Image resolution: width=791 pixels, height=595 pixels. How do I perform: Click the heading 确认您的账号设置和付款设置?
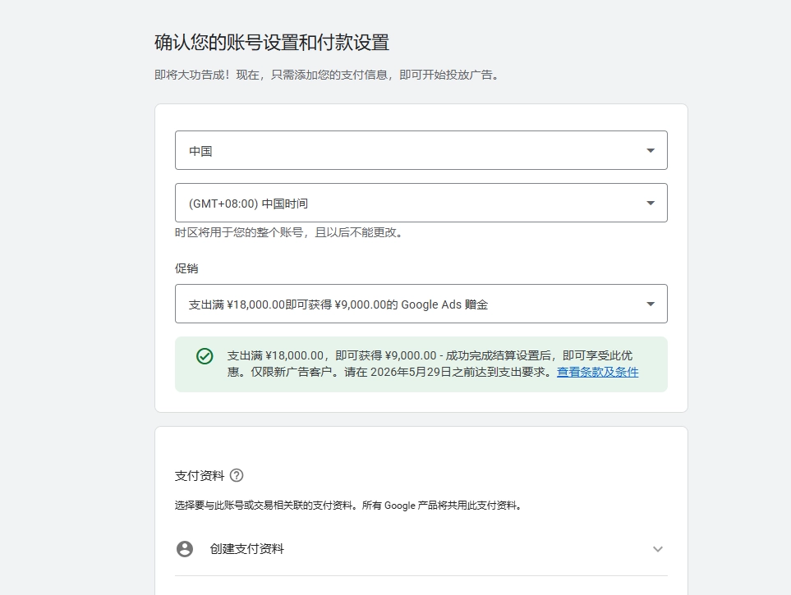point(272,43)
